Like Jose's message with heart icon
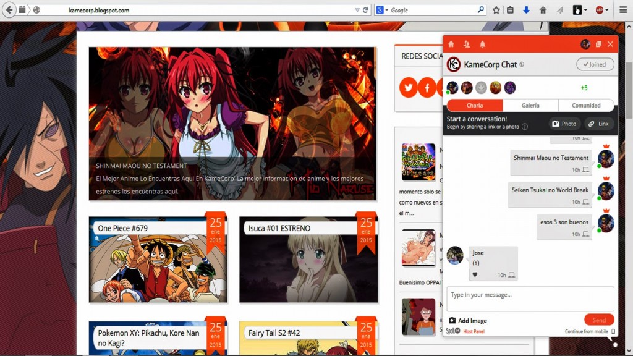Screen dimensions: 633x356 pyautogui.click(x=475, y=275)
